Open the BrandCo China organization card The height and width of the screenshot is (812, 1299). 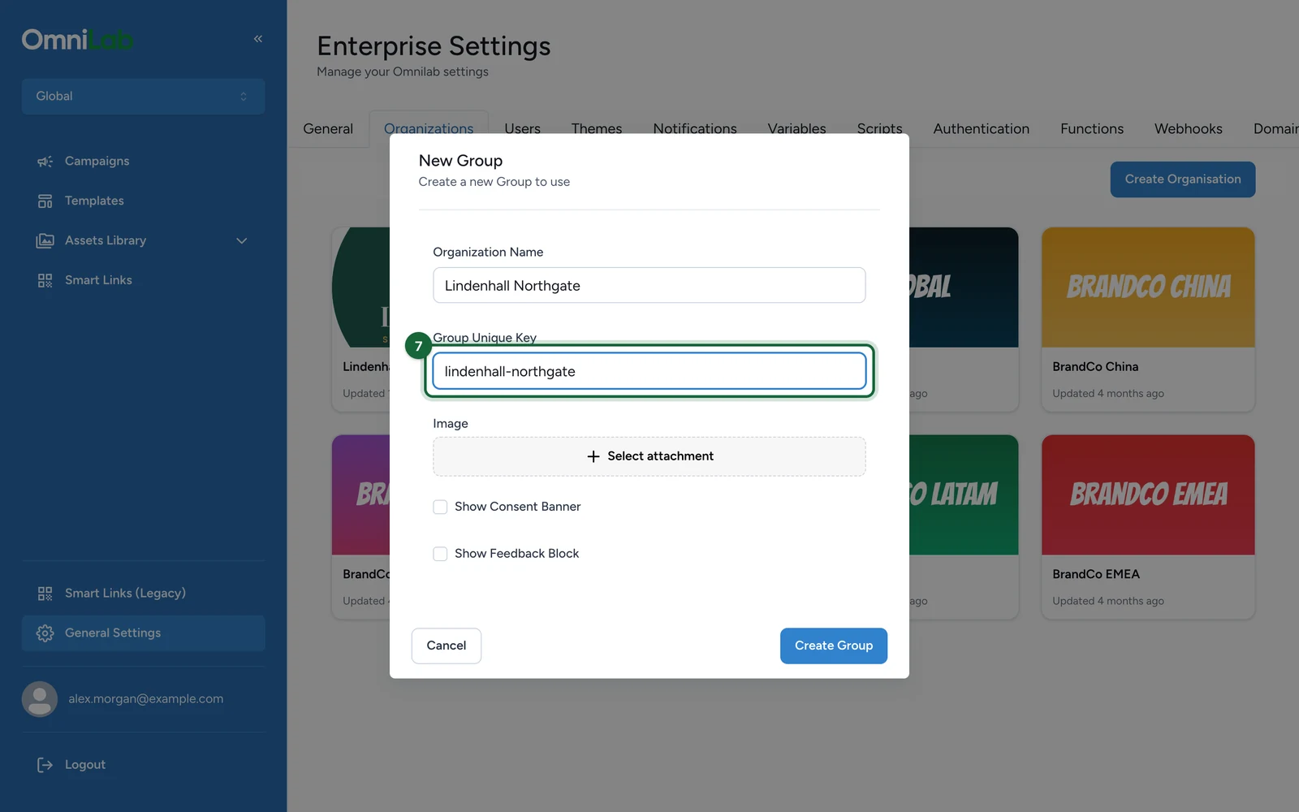(1148, 319)
